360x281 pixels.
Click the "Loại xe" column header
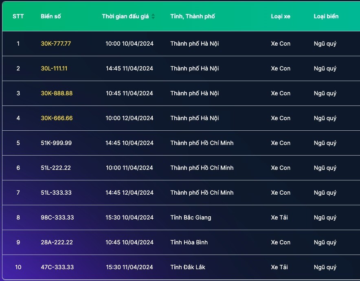pos(281,16)
